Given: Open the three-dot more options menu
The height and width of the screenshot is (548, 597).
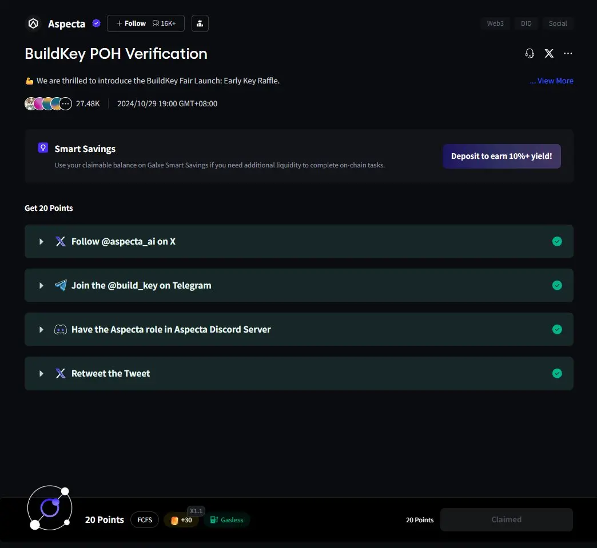Looking at the screenshot, I should pos(568,53).
